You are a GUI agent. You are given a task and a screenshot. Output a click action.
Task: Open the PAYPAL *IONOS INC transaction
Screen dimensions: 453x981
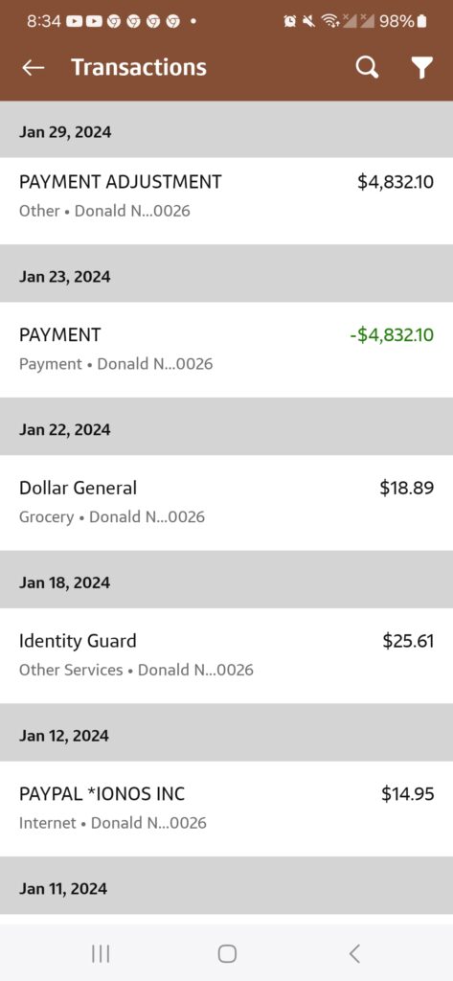pyautogui.click(x=226, y=809)
